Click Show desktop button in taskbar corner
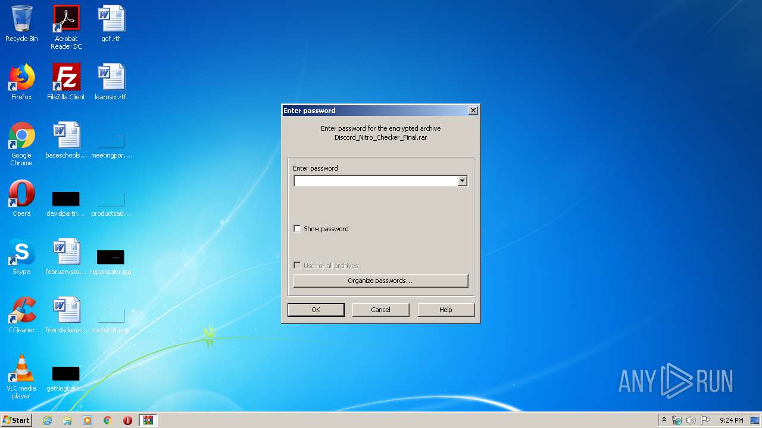762x428 pixels. [755, 420]
